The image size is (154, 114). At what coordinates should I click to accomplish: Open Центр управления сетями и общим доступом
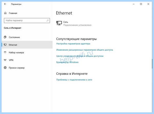point(80,56)
